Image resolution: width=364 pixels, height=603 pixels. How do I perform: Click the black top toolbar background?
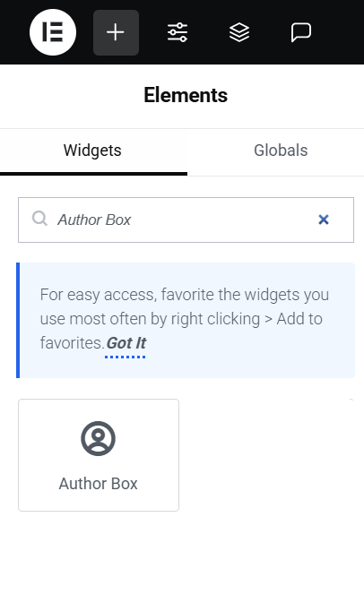pos(339,32)
